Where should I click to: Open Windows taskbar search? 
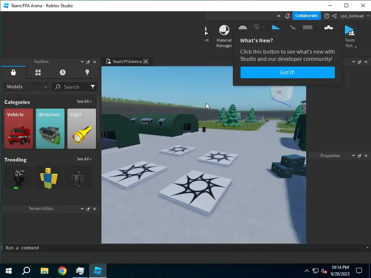[x=26, y=271]
